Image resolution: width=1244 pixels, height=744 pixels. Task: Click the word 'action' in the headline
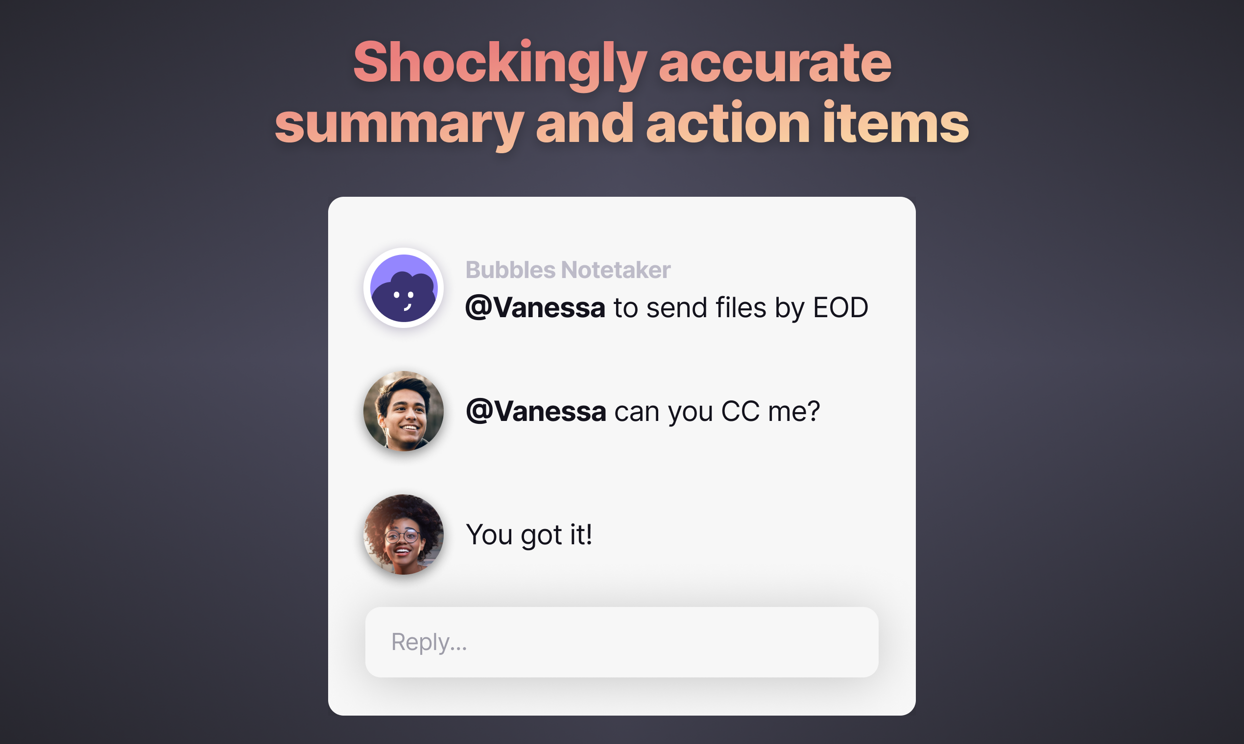pos(728,123)
